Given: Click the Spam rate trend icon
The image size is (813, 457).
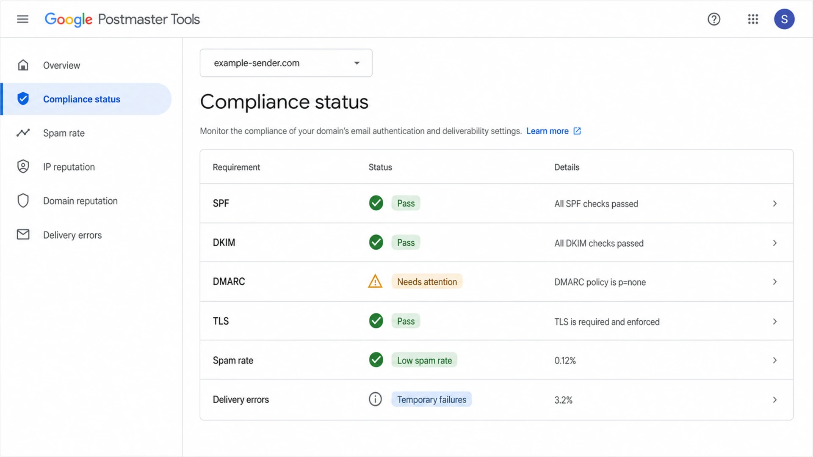Looking at the screenshot, I should (23, 132).
